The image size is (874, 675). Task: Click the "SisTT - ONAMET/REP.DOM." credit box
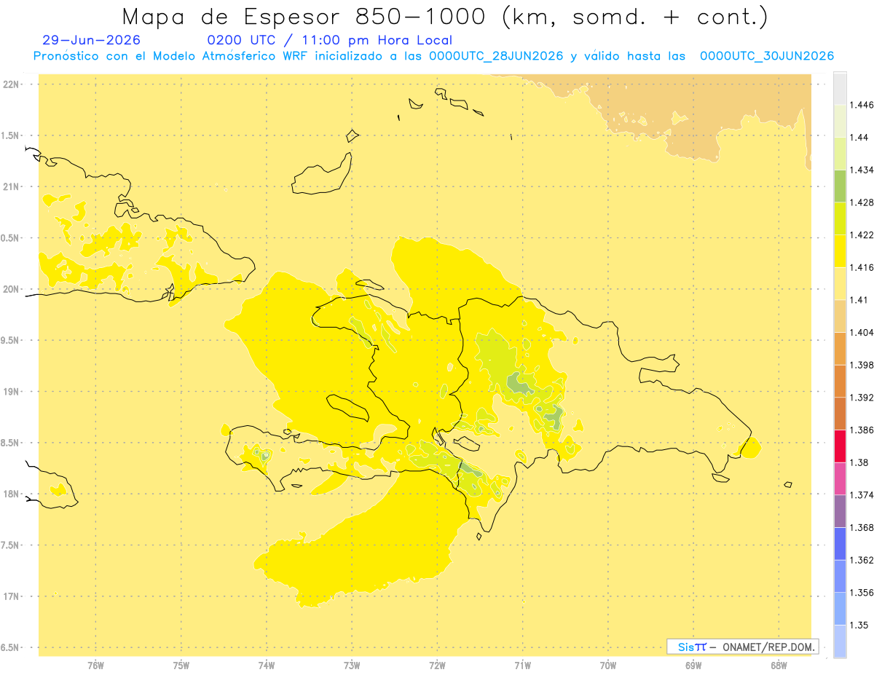click(743, 647)
